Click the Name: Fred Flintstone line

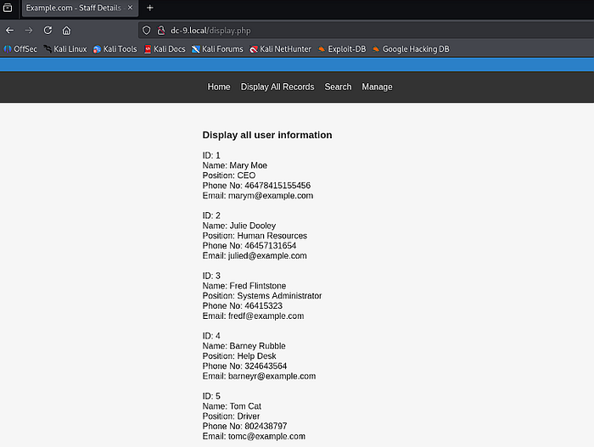tap(244, 286)
